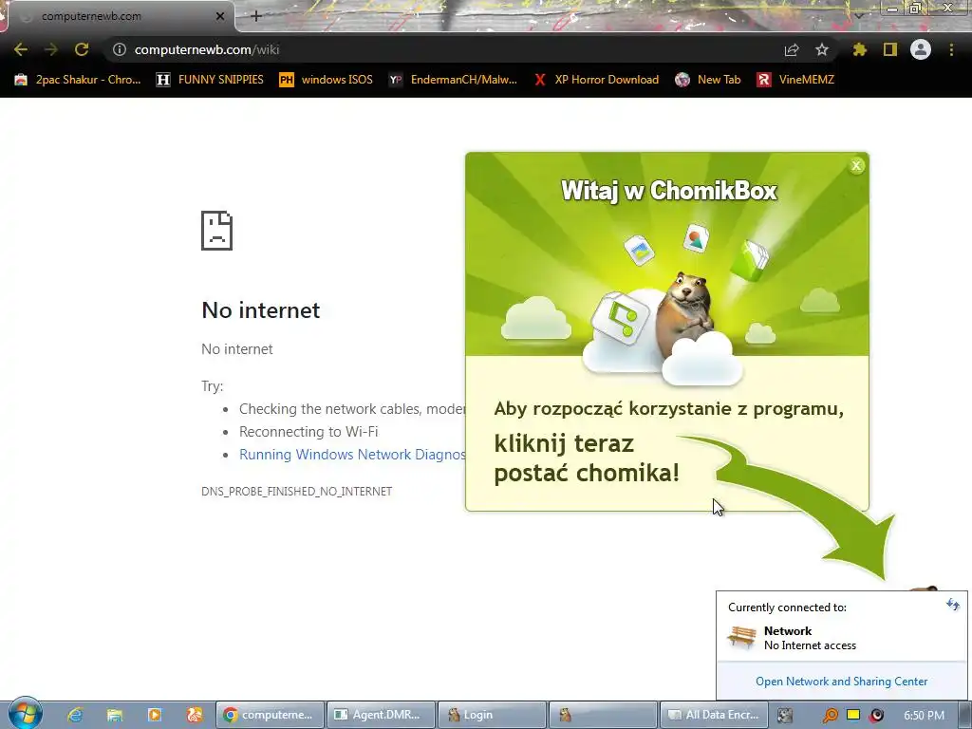Bookmark this page with the star icon

pos(821,49)
